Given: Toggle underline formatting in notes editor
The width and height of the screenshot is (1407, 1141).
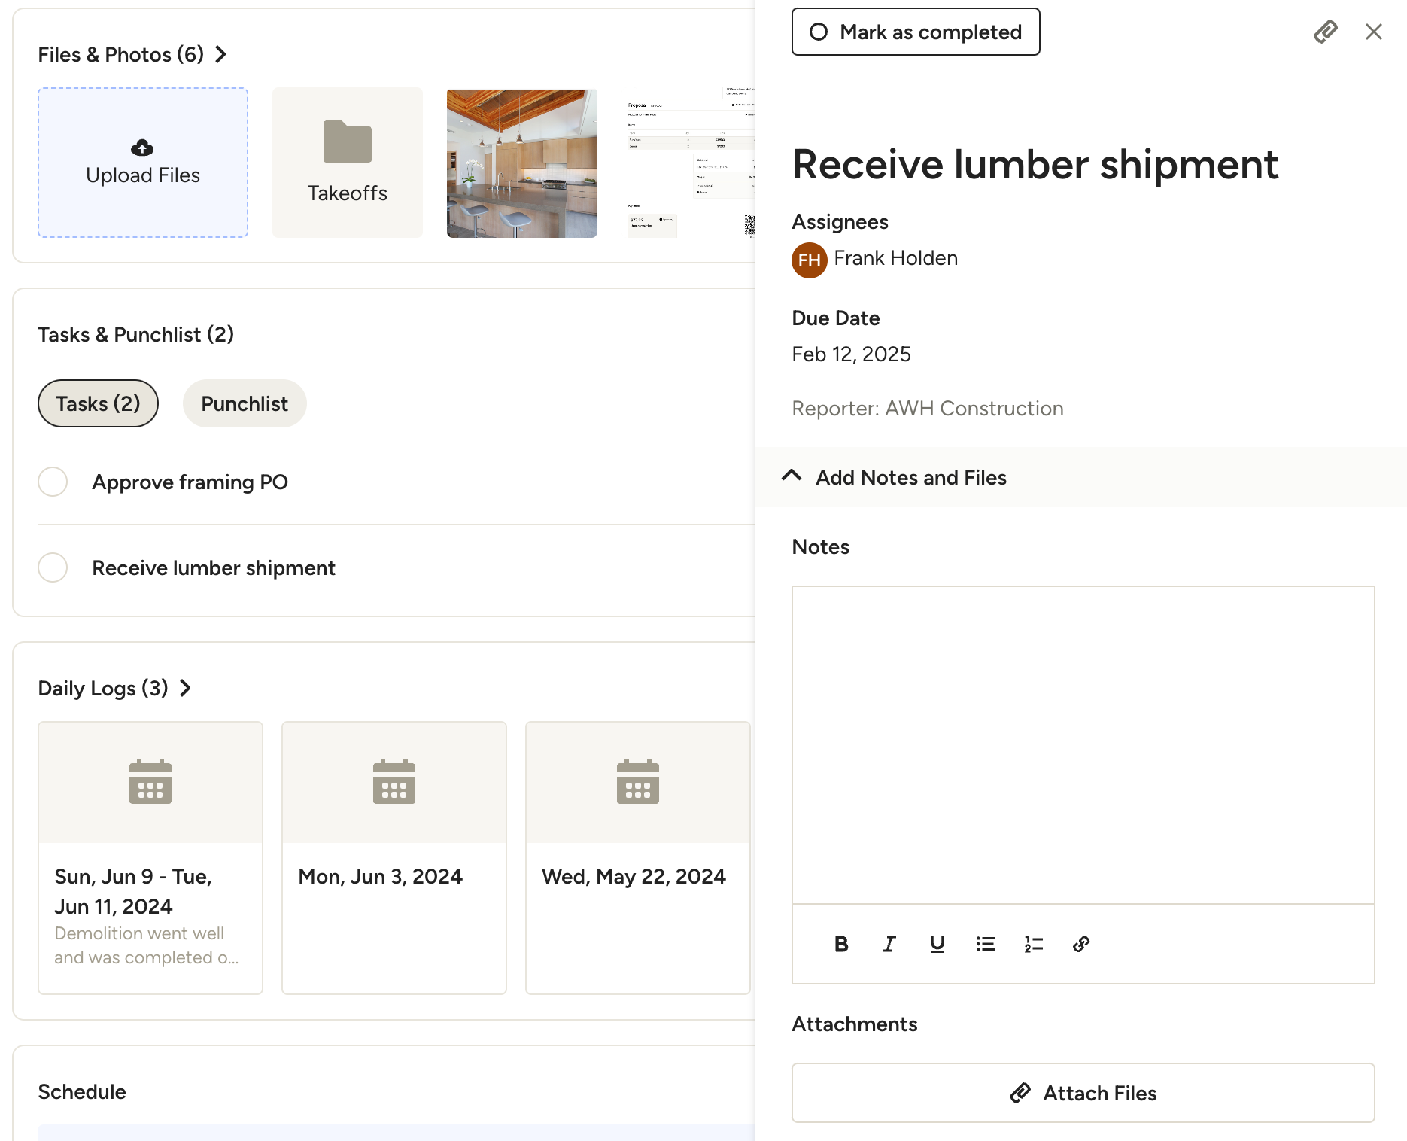Looking at the screenshot, I should pos(937,944).
